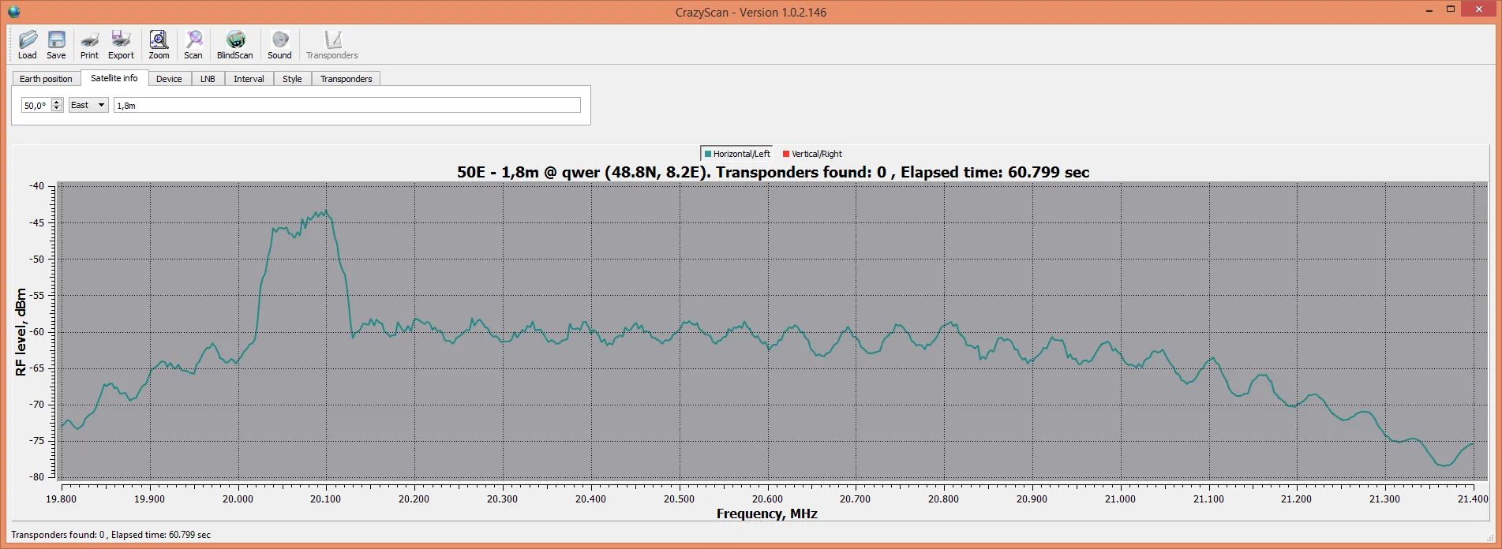Start a spectrum Scan

[193, 44]
